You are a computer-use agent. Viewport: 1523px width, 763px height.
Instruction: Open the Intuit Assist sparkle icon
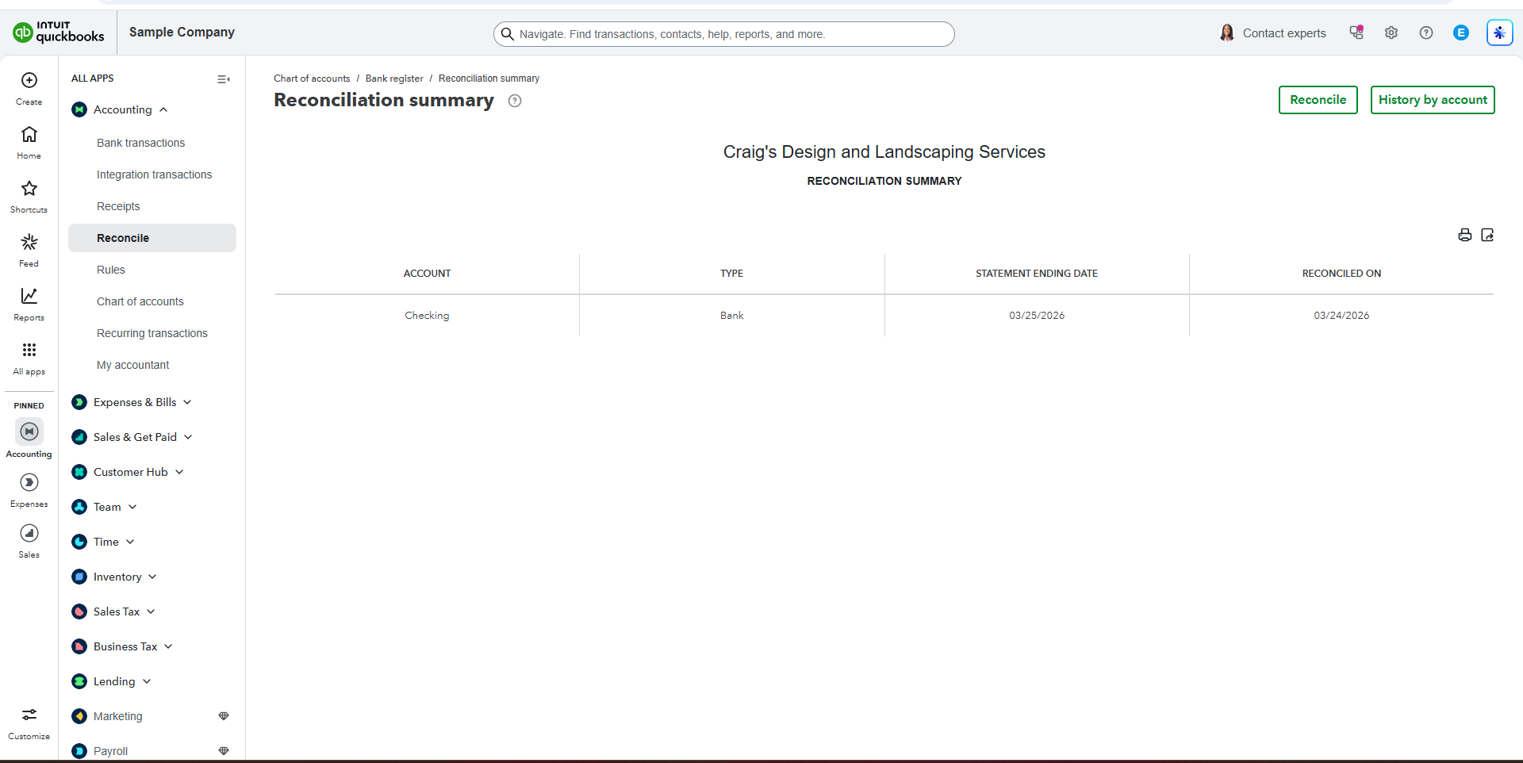pyautogui.click(x=1499, y=33)
